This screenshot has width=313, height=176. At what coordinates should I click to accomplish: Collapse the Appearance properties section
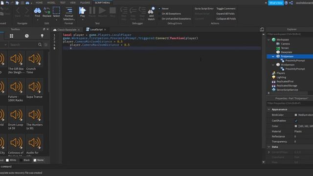pyautogui.click(x=268, y=110)
